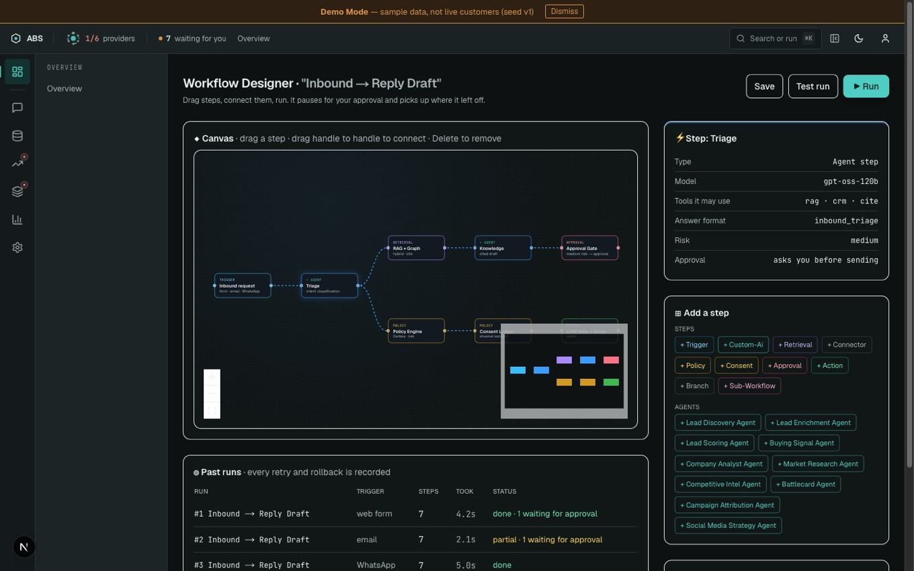Add the Buying Signal Agent
This screenshot has height=571, width=914.
click(799, 443)
